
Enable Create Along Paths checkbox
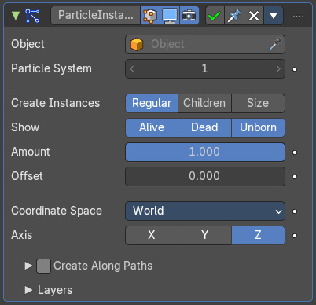pyautogui.click(x=43, y=266)
